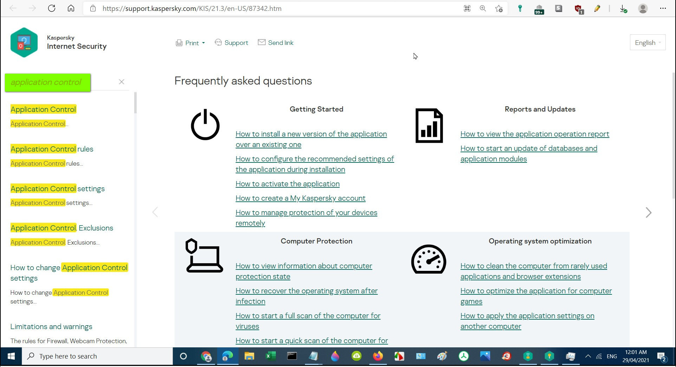Open Cortana circle on taskbar
Image resolution: width=676 pixels, height=367 pixels.
(x=183, y=356)
